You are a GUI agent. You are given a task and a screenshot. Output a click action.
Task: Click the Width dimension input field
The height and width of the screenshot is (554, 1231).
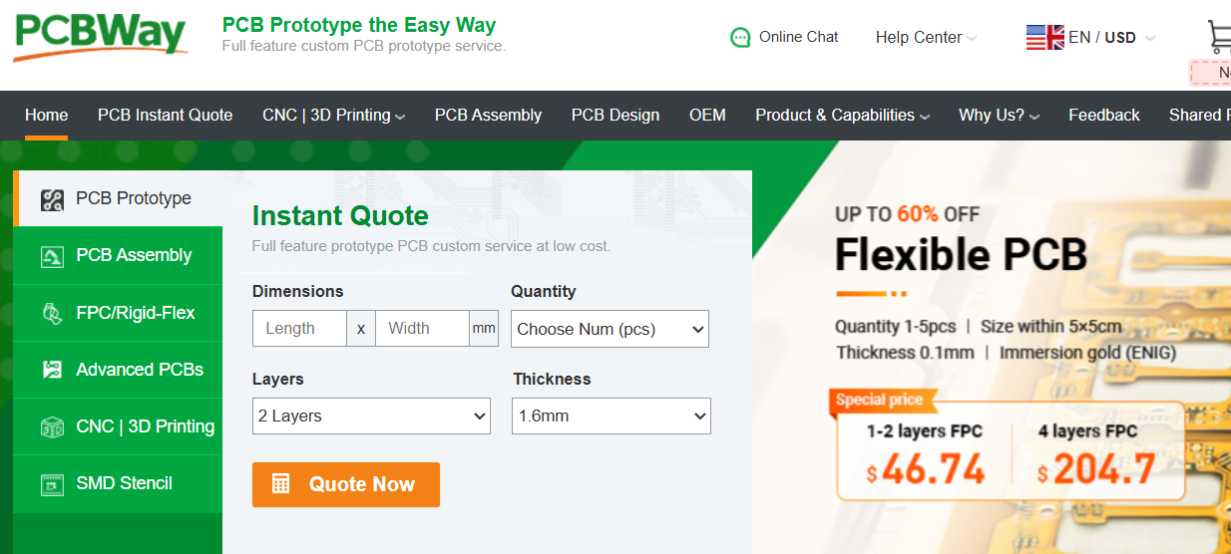coord(421,329)
